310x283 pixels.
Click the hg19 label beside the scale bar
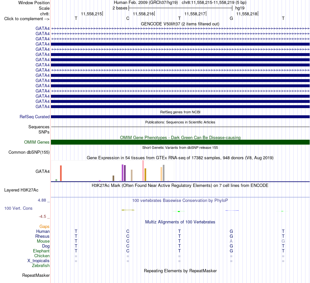240,8
